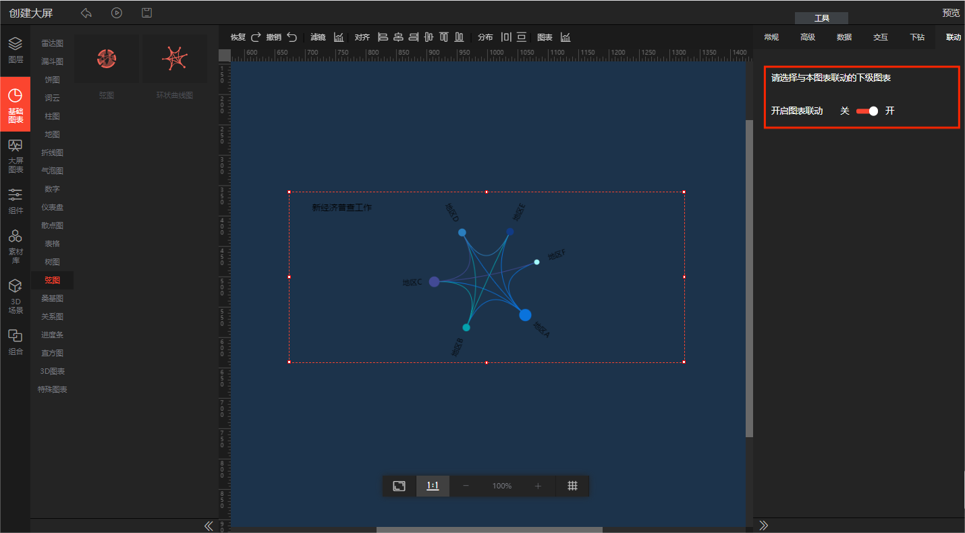Select 关系图 in chart type list
Image resolution: width=965 pixels, height=533 pixels.
coord(52,316)
